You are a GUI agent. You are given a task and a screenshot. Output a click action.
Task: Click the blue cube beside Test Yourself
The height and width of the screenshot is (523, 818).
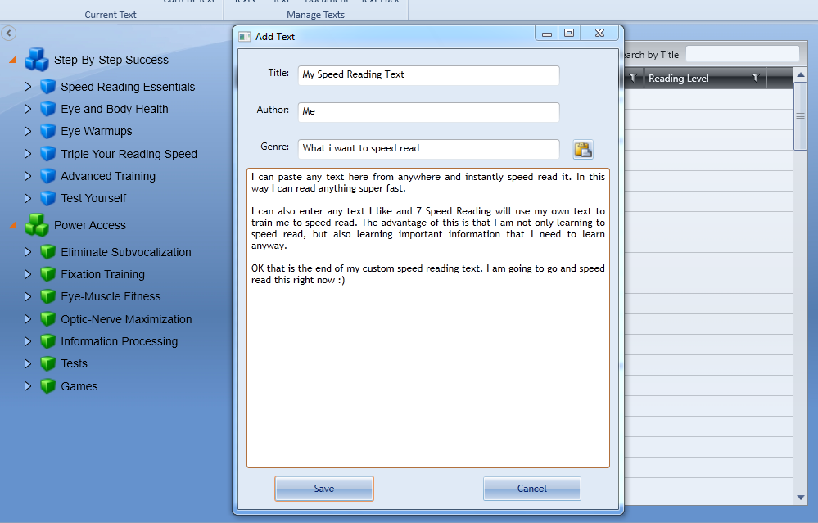pos(48,198)
